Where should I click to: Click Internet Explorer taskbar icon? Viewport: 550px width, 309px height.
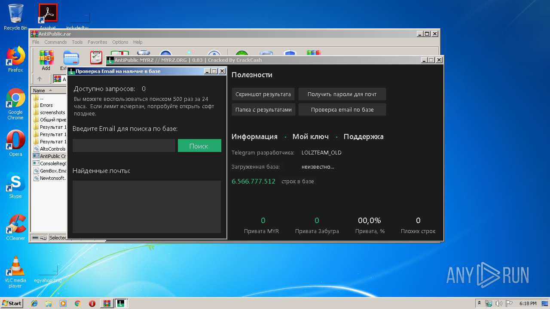34,303
